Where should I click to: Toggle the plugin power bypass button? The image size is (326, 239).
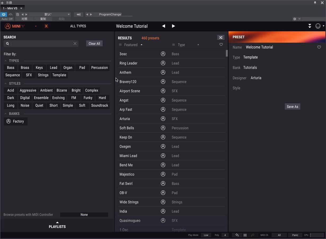coord(4,15)
